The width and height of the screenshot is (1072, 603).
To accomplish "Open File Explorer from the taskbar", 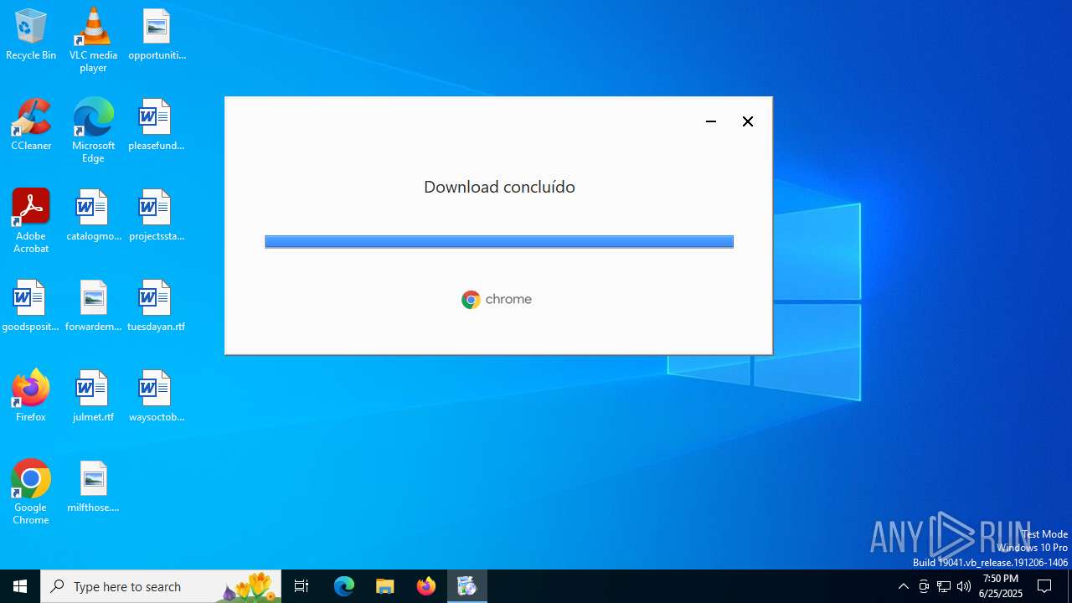I will [385, 586].
